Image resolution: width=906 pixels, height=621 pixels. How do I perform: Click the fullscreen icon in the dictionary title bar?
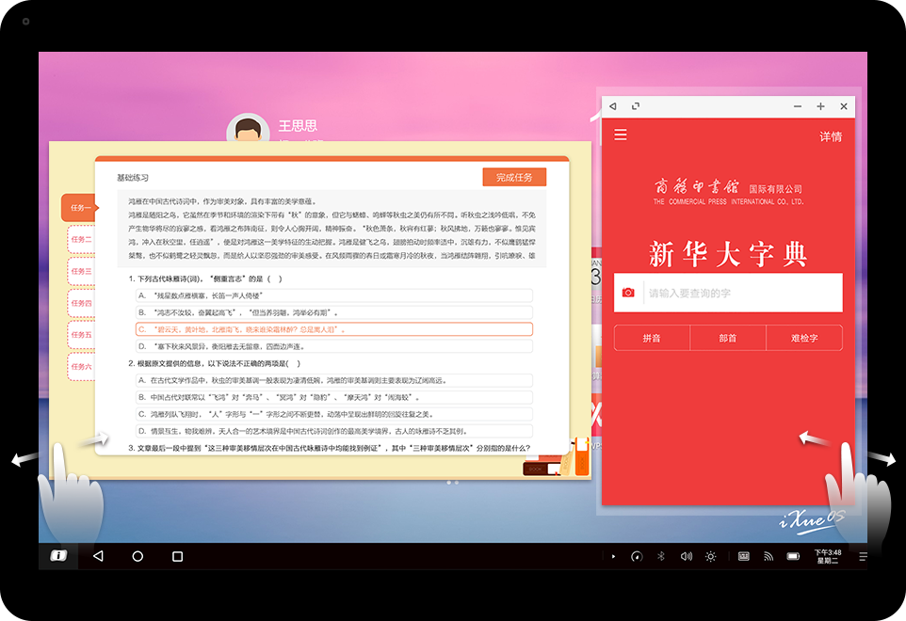pos(636,106)
